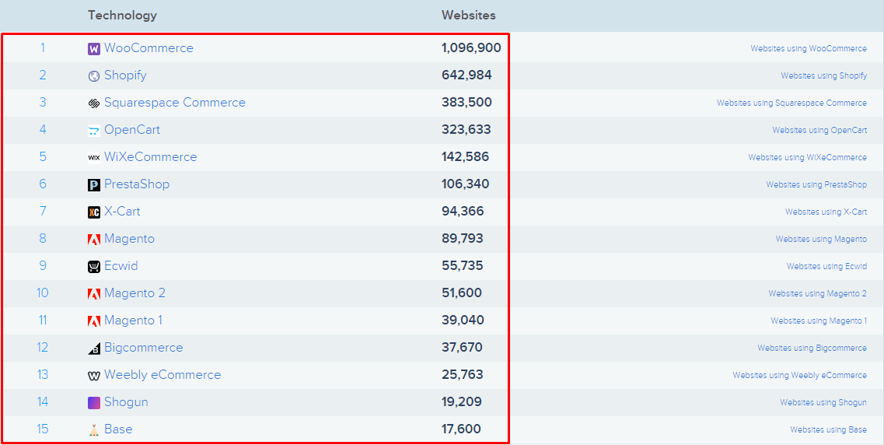Screen dimensions: 884x445
Task: Follow 'Websites using X-Cart' link
Action: (826, 212)
